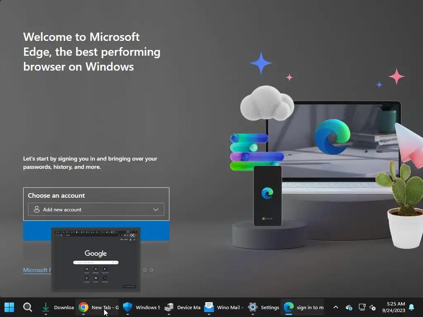Go to the second-to-last page indicator dot

[x=145, y=270]
